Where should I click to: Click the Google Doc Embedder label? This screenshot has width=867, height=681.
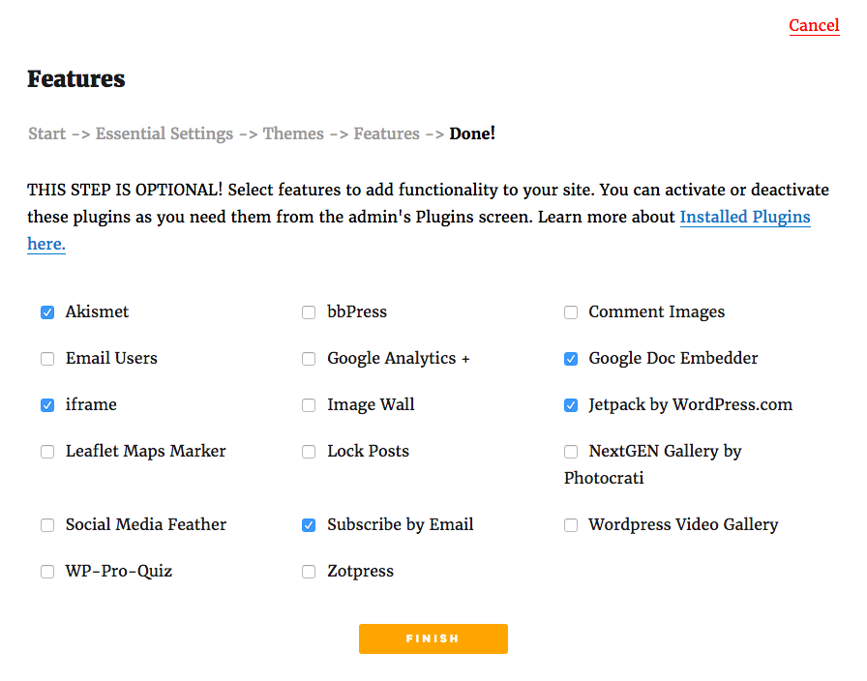click(x=673, y=358)
